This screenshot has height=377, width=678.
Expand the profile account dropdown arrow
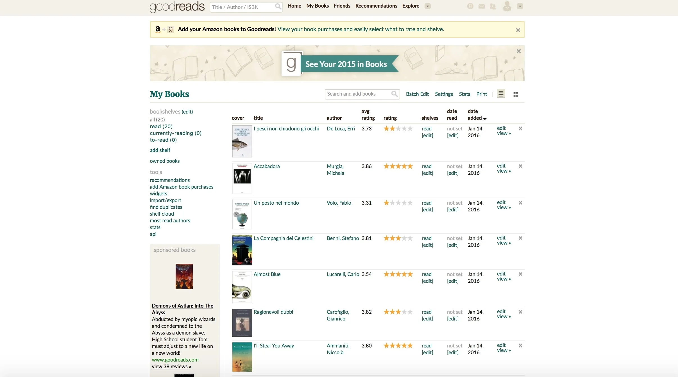(x=520, y=6)
